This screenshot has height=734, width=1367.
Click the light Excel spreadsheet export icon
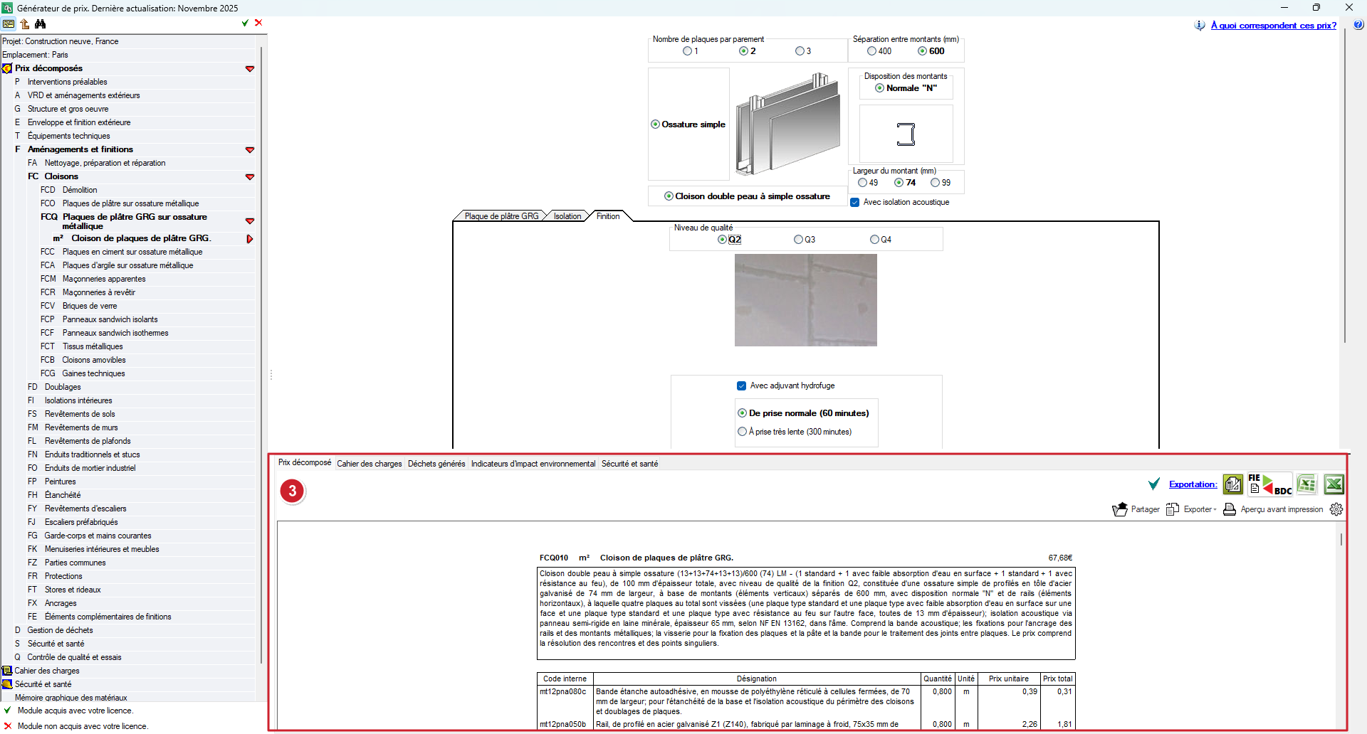coord(1306,484)
